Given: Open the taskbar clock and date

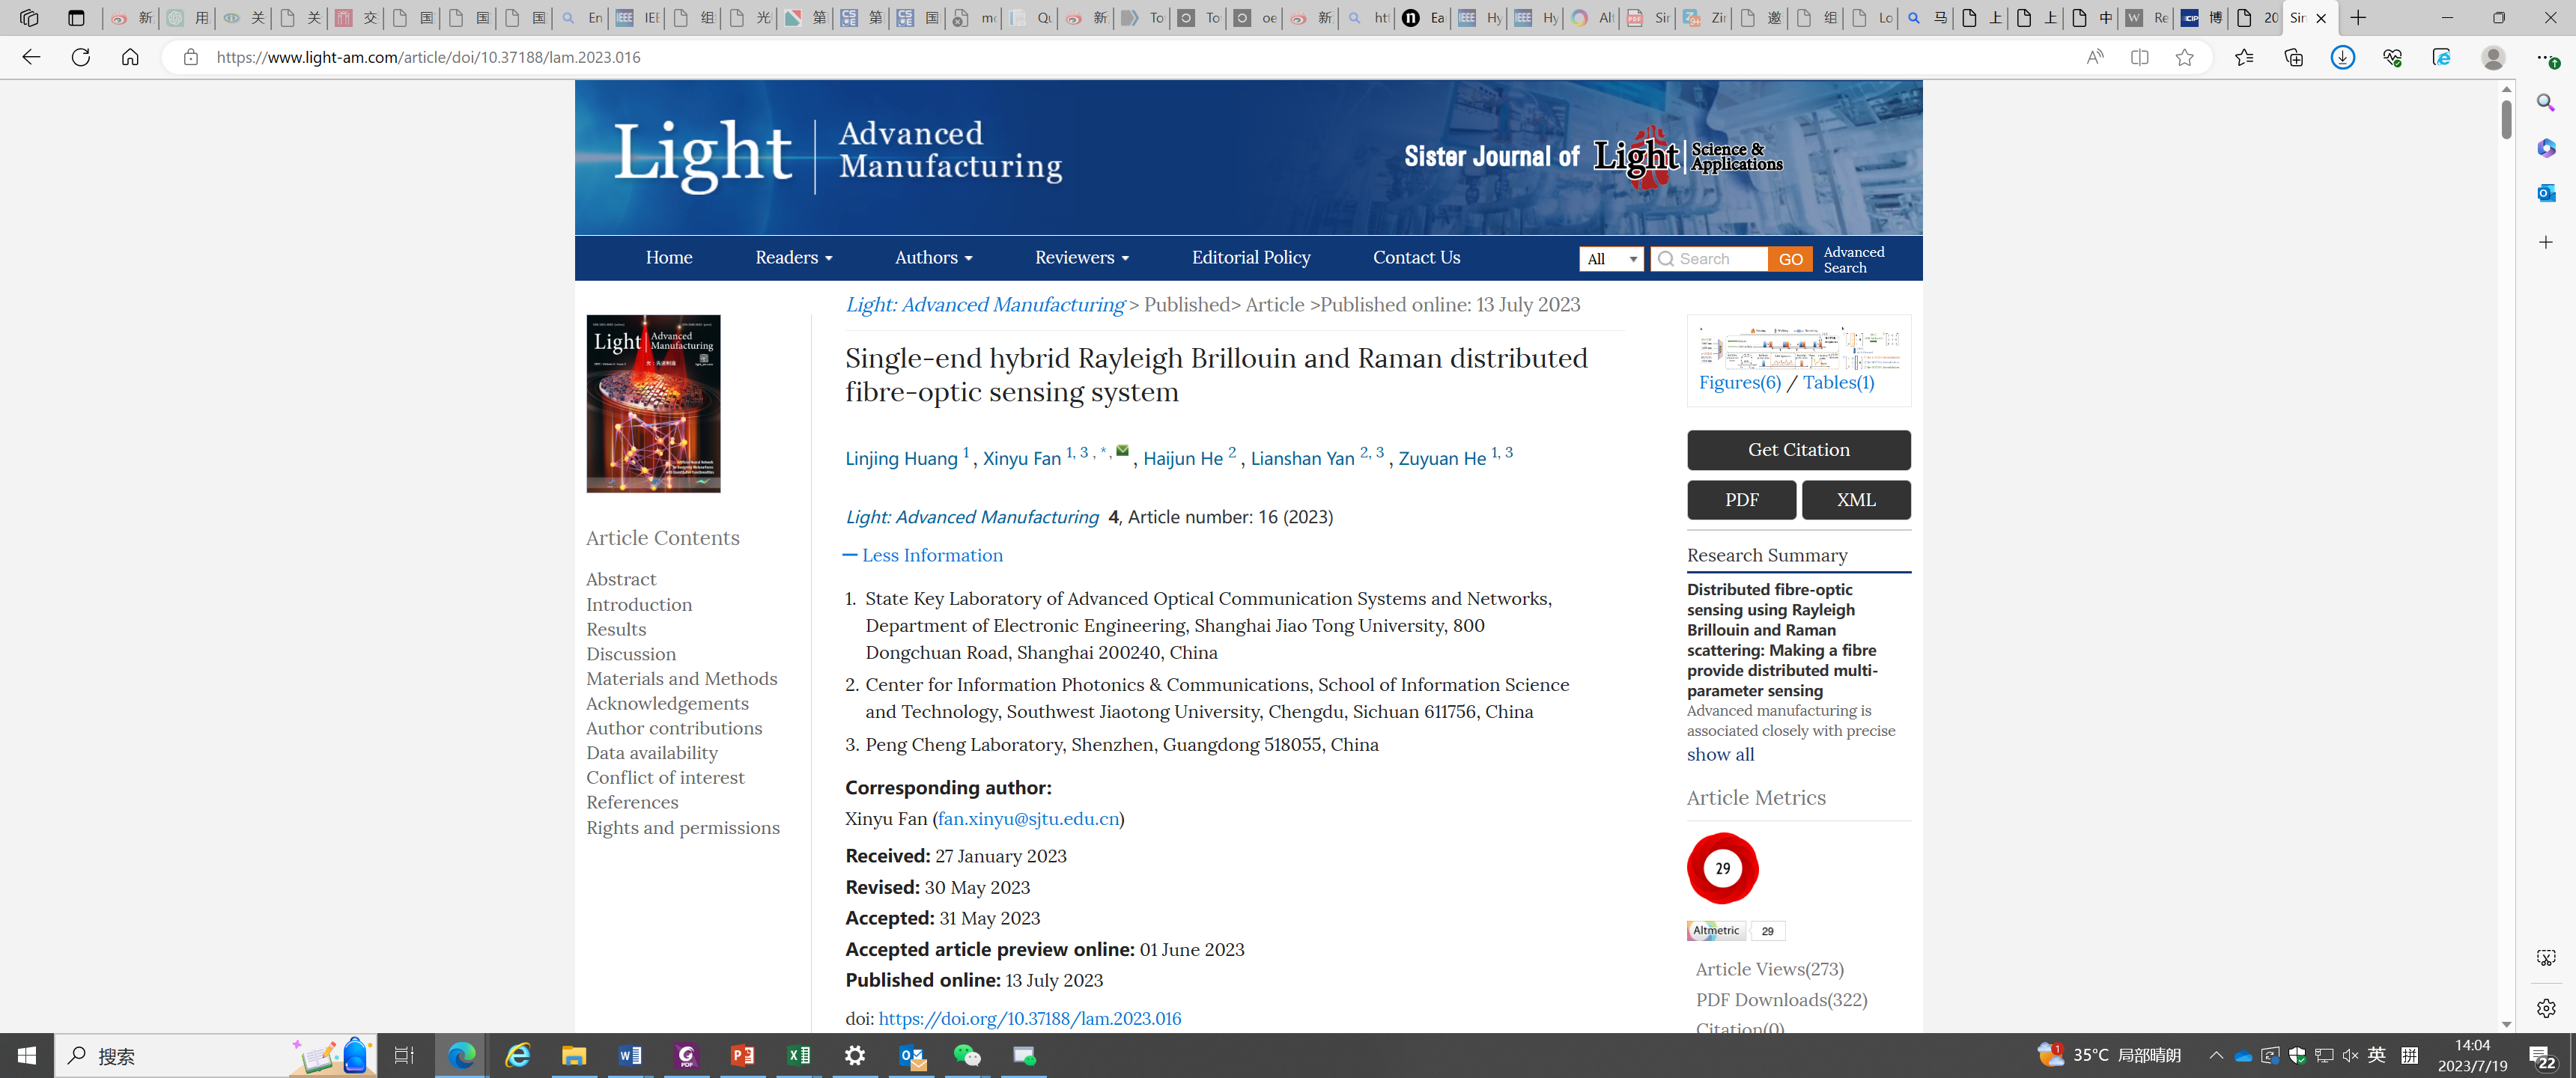Looking at the screenshot, I should click(2472, 1055).
